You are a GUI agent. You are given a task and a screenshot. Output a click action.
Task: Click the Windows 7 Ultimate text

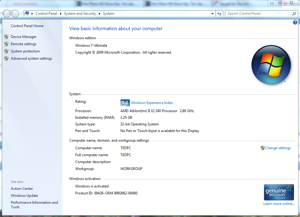(x=91, y=46)
